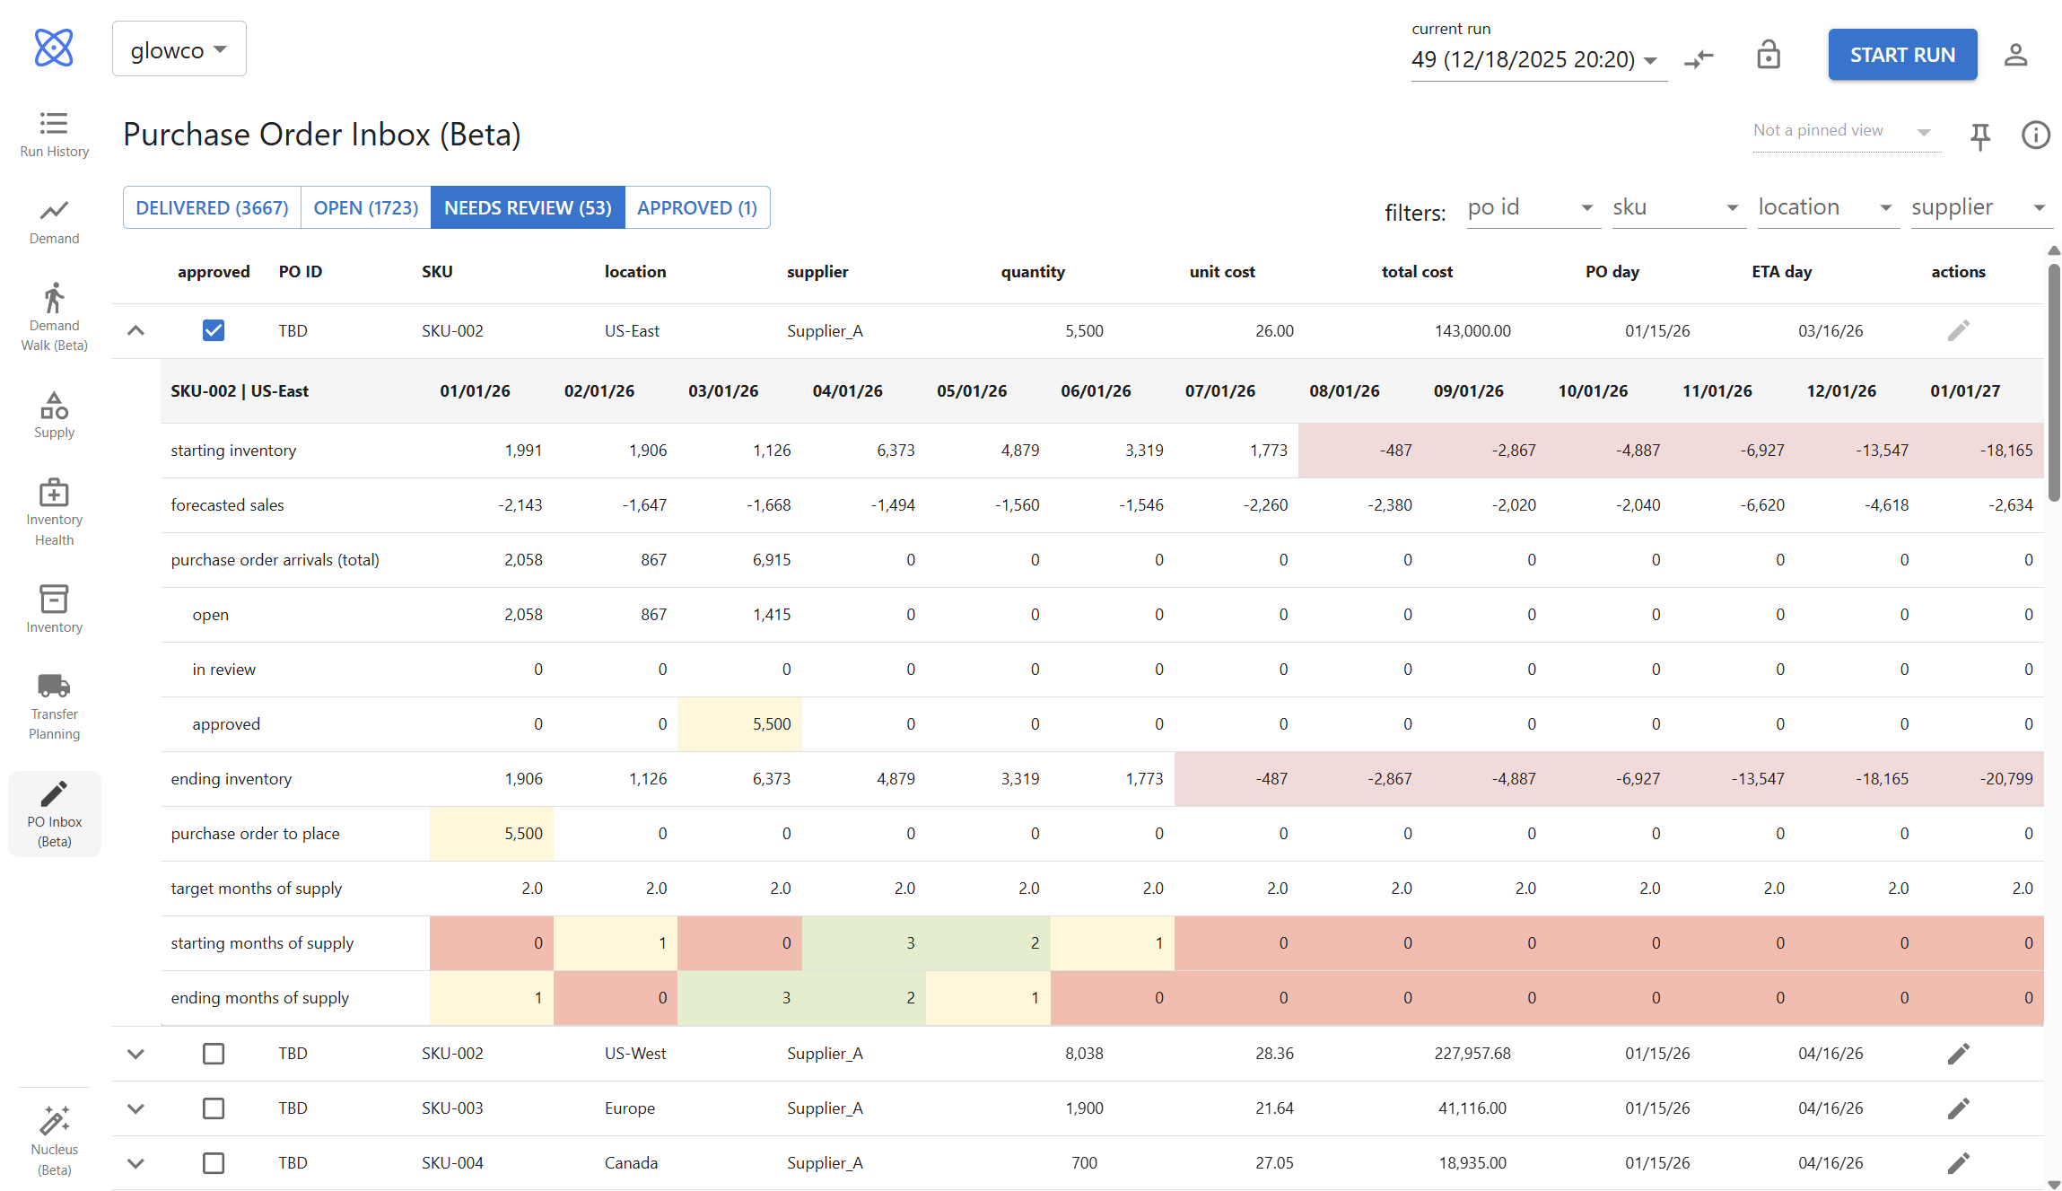Click the scrollbar down arrow
Viewport: 2062px width, 1191px height.
tap(2054, 1185)
